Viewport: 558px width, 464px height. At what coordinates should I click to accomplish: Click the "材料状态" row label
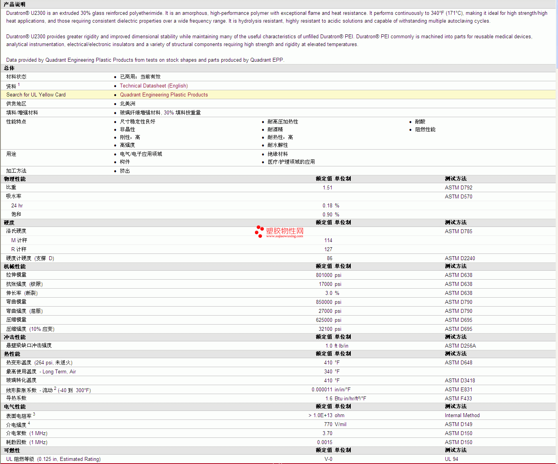(16, 77)
